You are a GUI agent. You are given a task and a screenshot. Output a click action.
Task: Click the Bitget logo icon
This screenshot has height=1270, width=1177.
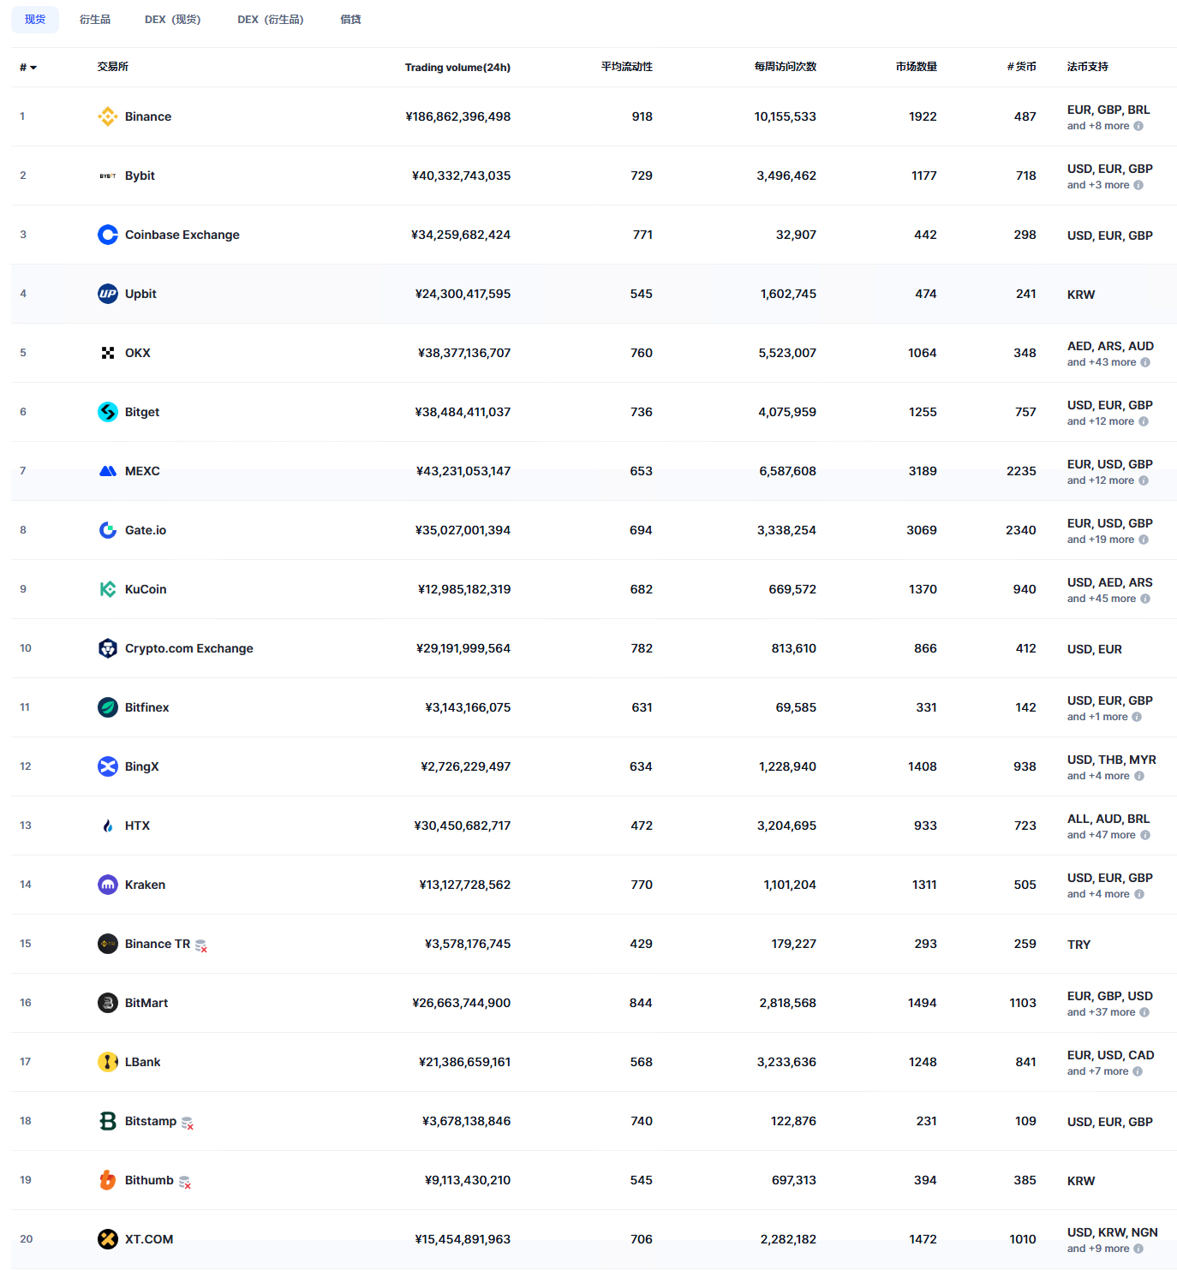(x=108, y=412)
